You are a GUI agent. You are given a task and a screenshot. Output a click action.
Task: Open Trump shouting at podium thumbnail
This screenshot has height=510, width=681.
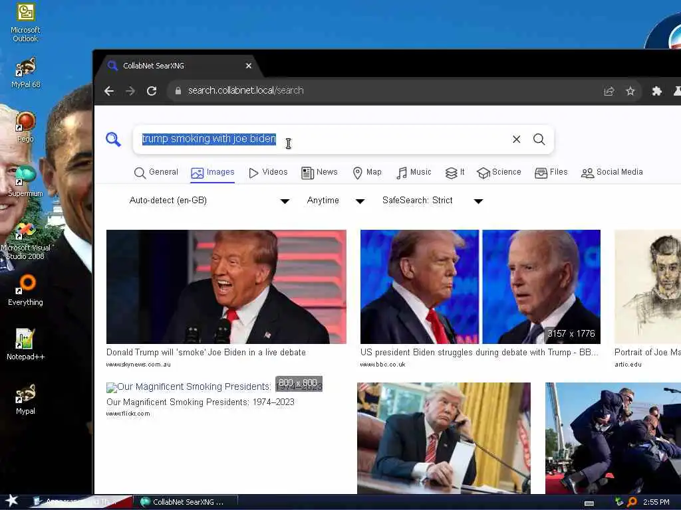click(226, 287)
